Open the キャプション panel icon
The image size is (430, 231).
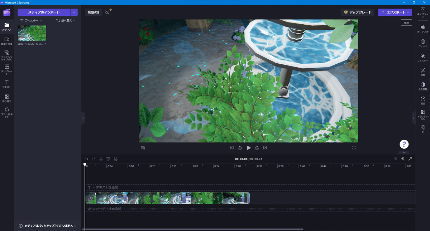423,13
